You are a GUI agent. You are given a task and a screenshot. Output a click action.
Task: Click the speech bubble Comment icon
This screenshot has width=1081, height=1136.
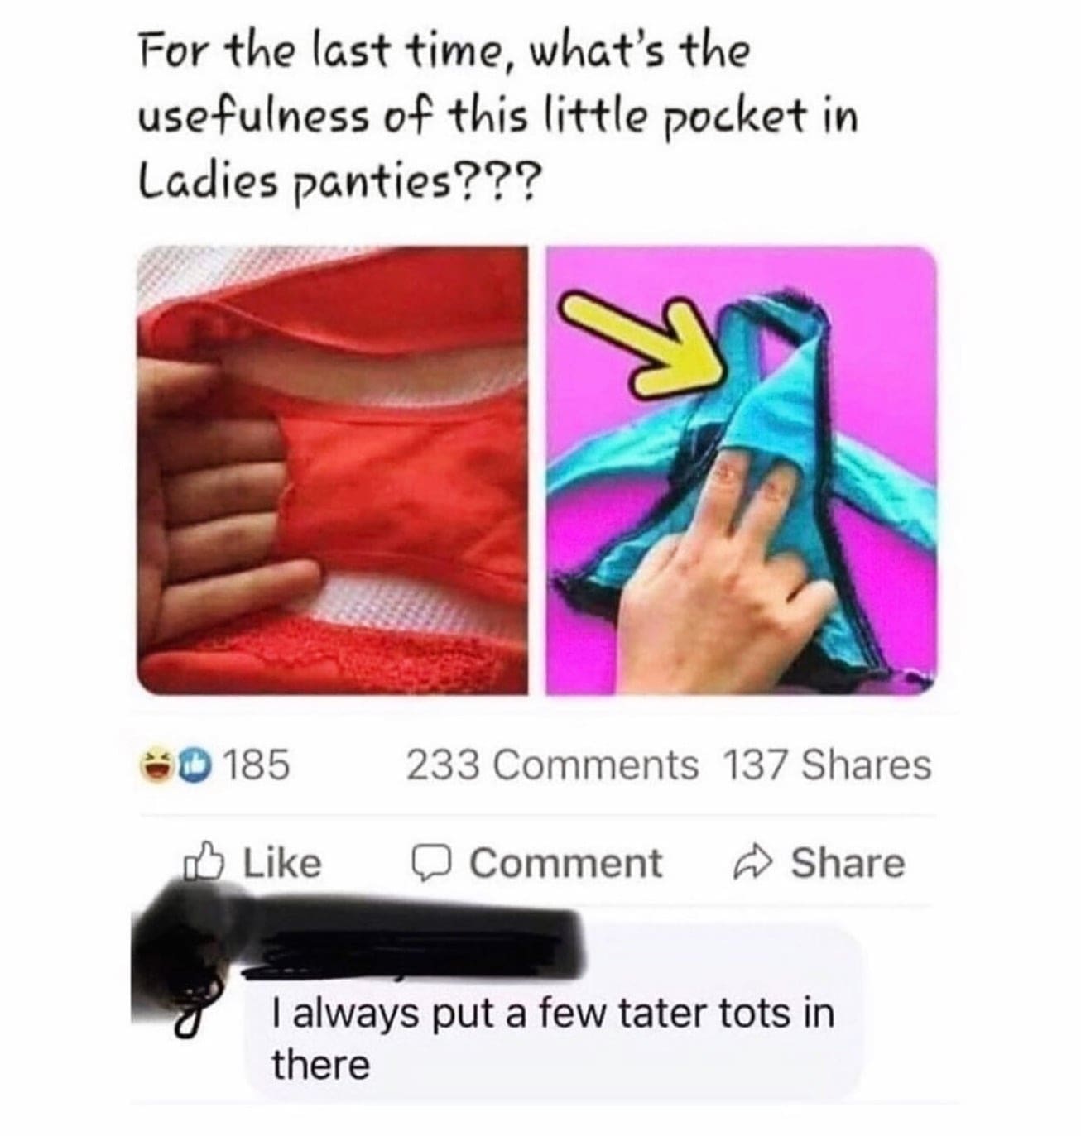pos(430,864)
